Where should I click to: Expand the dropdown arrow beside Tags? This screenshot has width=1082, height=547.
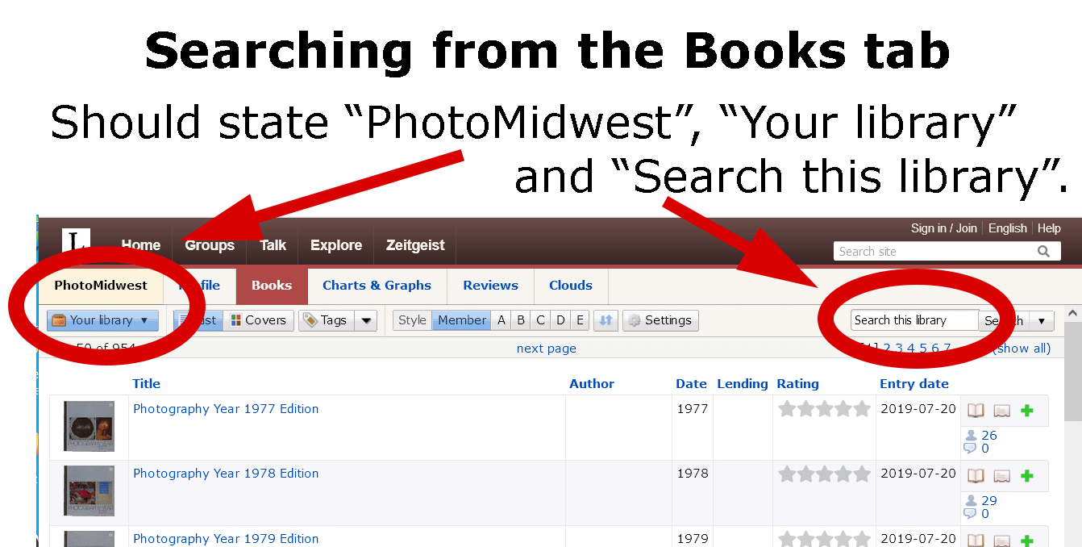click(366, 320)
